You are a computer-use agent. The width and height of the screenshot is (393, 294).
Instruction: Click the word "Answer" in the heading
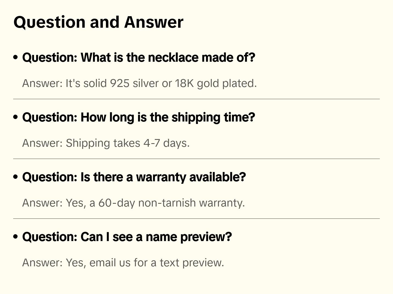coord(154,22)
